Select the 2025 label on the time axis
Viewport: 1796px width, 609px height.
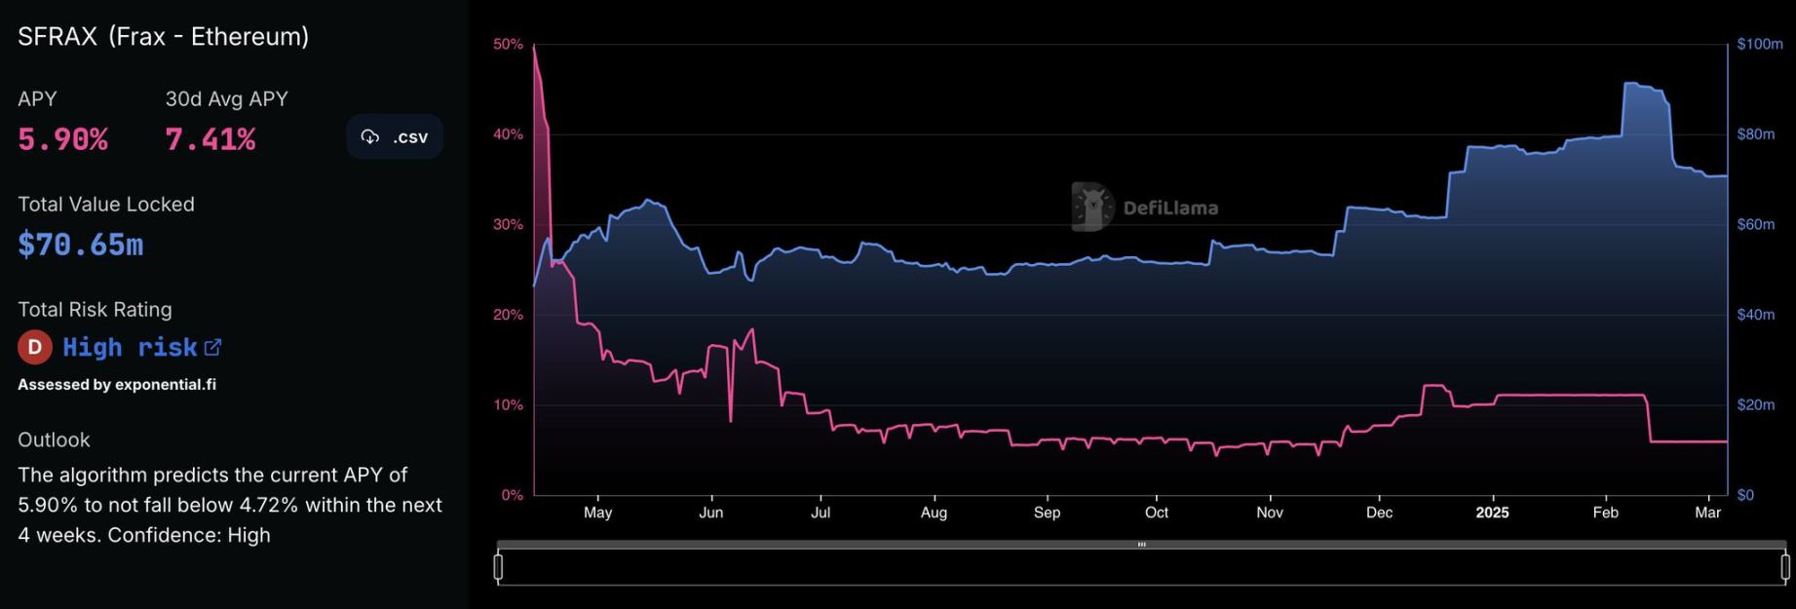1491,513
